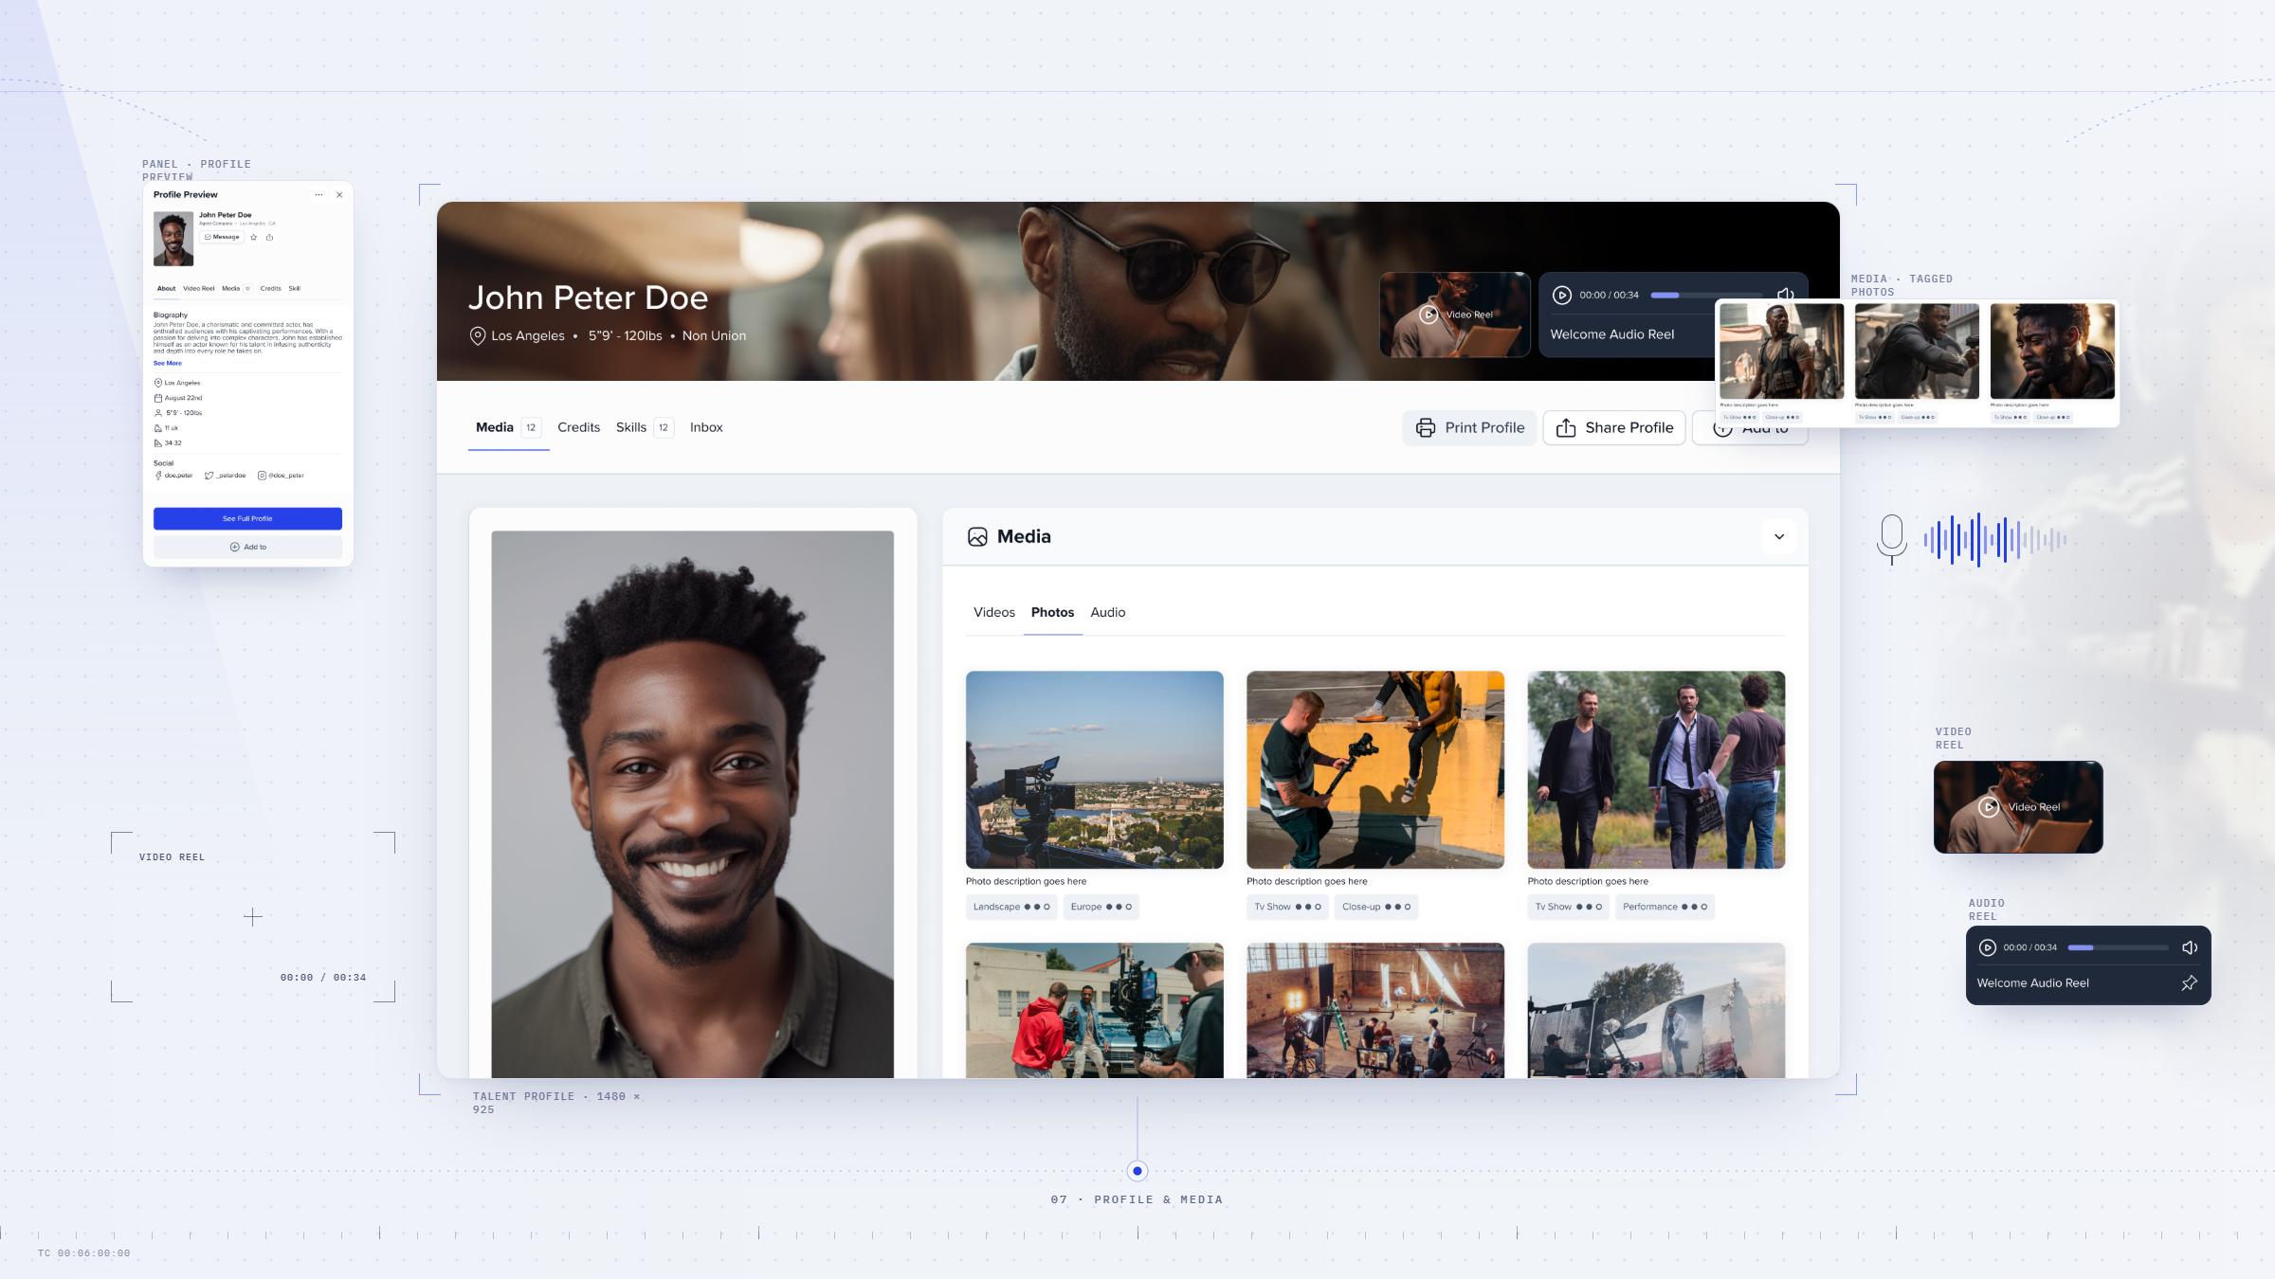This screenshot has height=1279, width=2275.
Task: Go to the Inbox tab
Action: [x=706, y=428]
